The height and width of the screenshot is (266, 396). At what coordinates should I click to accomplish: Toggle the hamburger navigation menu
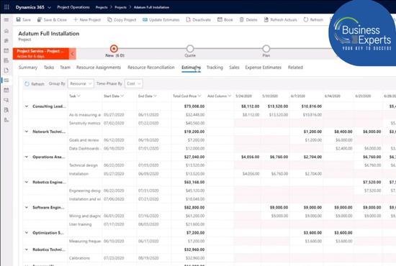point(6,20)
